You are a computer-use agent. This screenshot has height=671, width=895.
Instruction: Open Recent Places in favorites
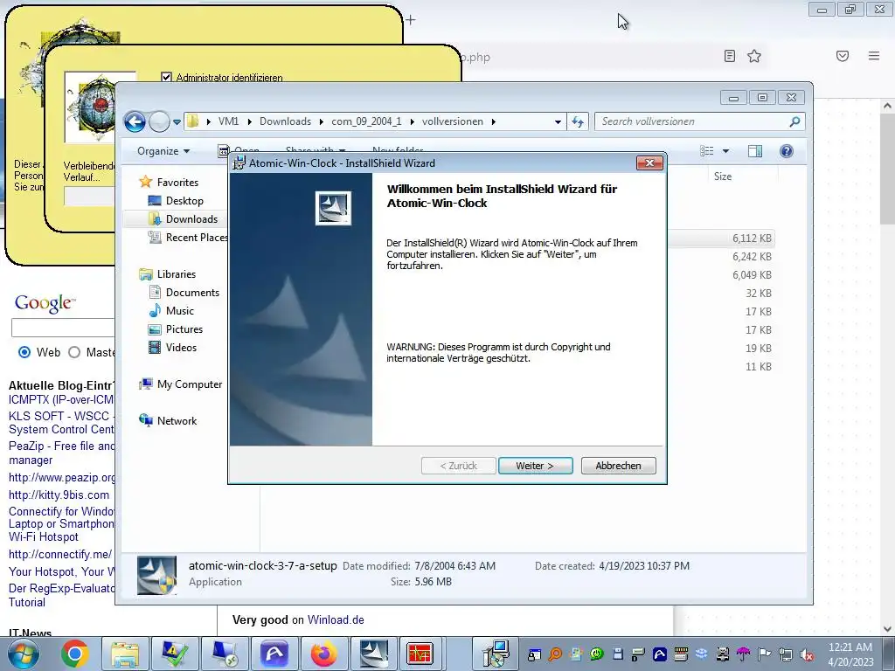tap(196, 238)
